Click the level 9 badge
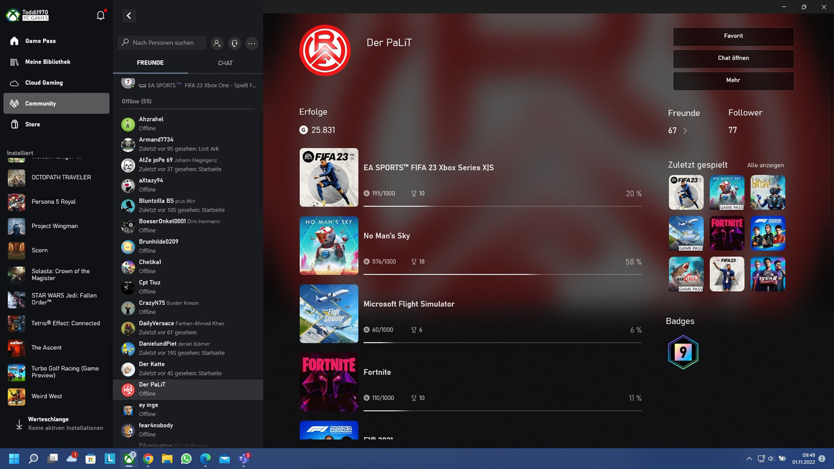 [x=683, y=352]
